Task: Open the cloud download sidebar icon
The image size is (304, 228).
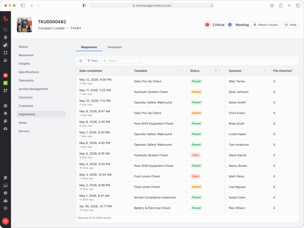Action: click(5, 129)
